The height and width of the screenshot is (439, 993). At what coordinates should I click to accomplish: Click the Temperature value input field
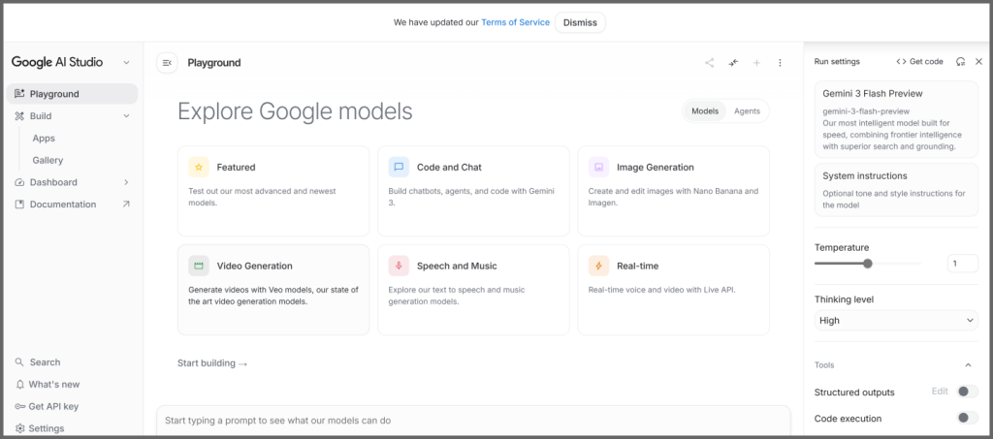point(963,264)
